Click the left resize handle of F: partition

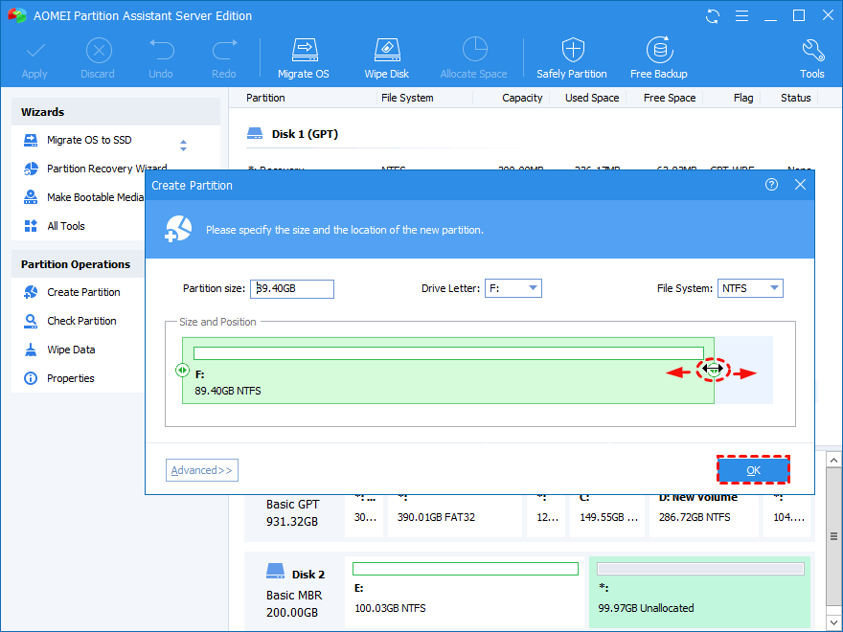pos(182,371)
